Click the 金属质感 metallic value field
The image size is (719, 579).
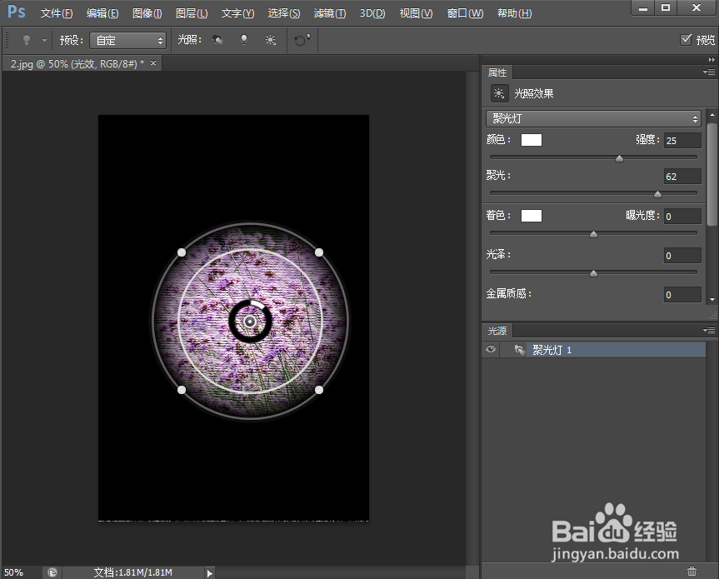[x=682, y=294]
